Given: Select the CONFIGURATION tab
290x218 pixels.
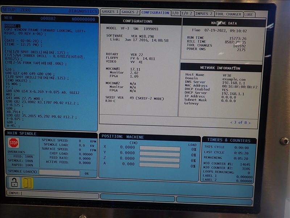Looking at the screenshot, I should [155, 13].
